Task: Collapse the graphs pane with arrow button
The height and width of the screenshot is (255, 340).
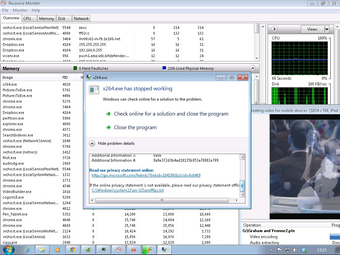Action: (274, 29)
